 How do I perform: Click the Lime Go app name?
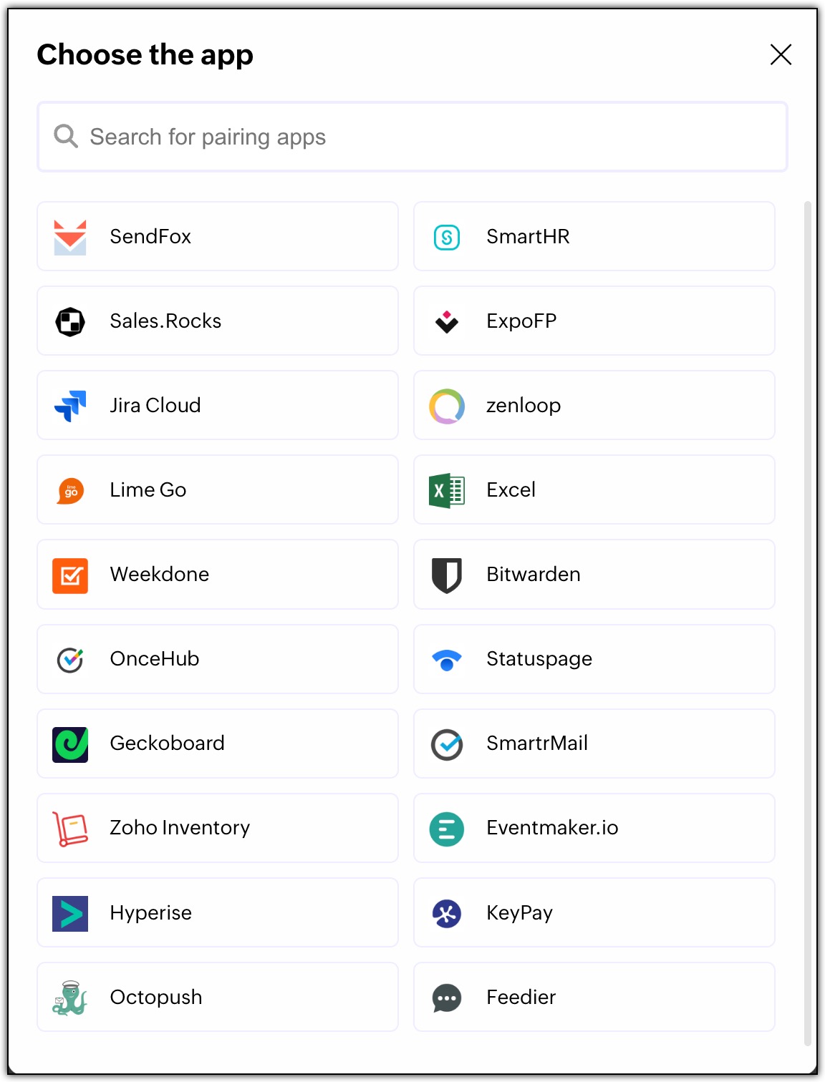pyautogui.click(x=148, y=490)
